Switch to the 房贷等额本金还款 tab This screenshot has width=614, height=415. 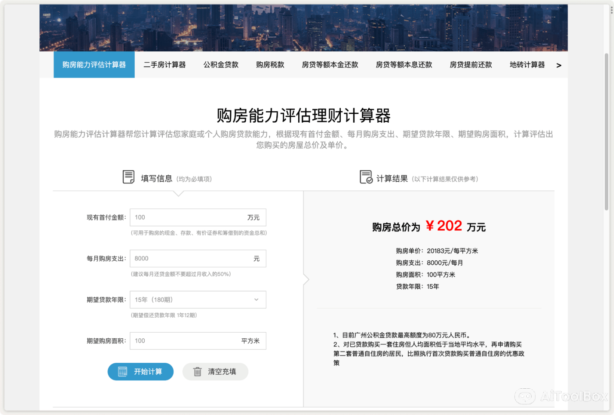click(329, 64)
